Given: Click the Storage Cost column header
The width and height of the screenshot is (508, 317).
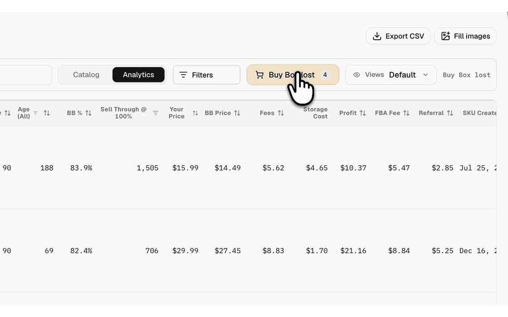Looking at the screenshot, I should [315, 113].
